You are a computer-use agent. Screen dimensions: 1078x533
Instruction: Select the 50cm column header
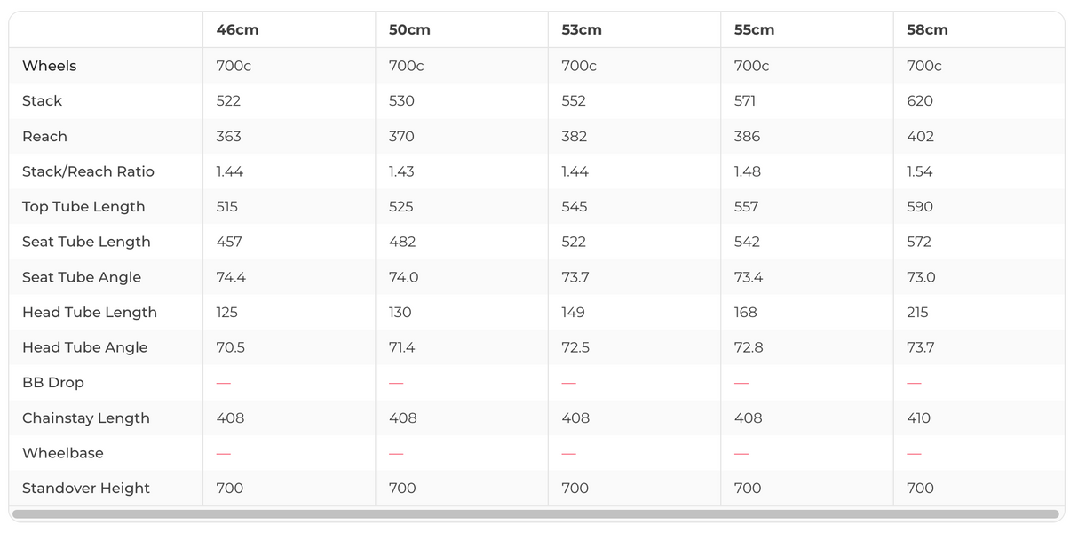tap(409, 29)
